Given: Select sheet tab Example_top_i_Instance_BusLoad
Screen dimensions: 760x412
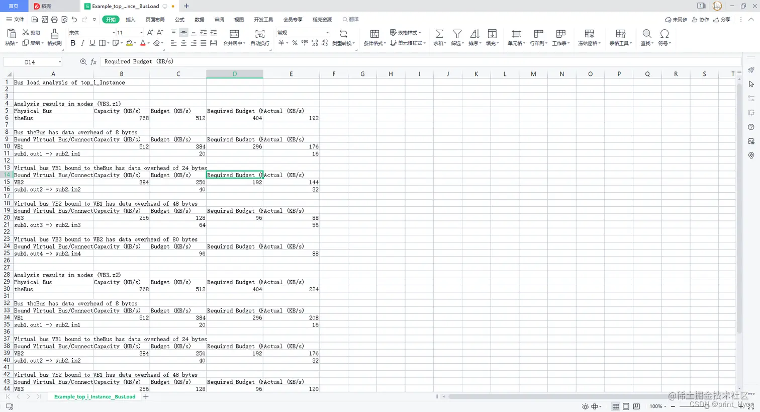Looking at the screenshot, I should point(94,397).
